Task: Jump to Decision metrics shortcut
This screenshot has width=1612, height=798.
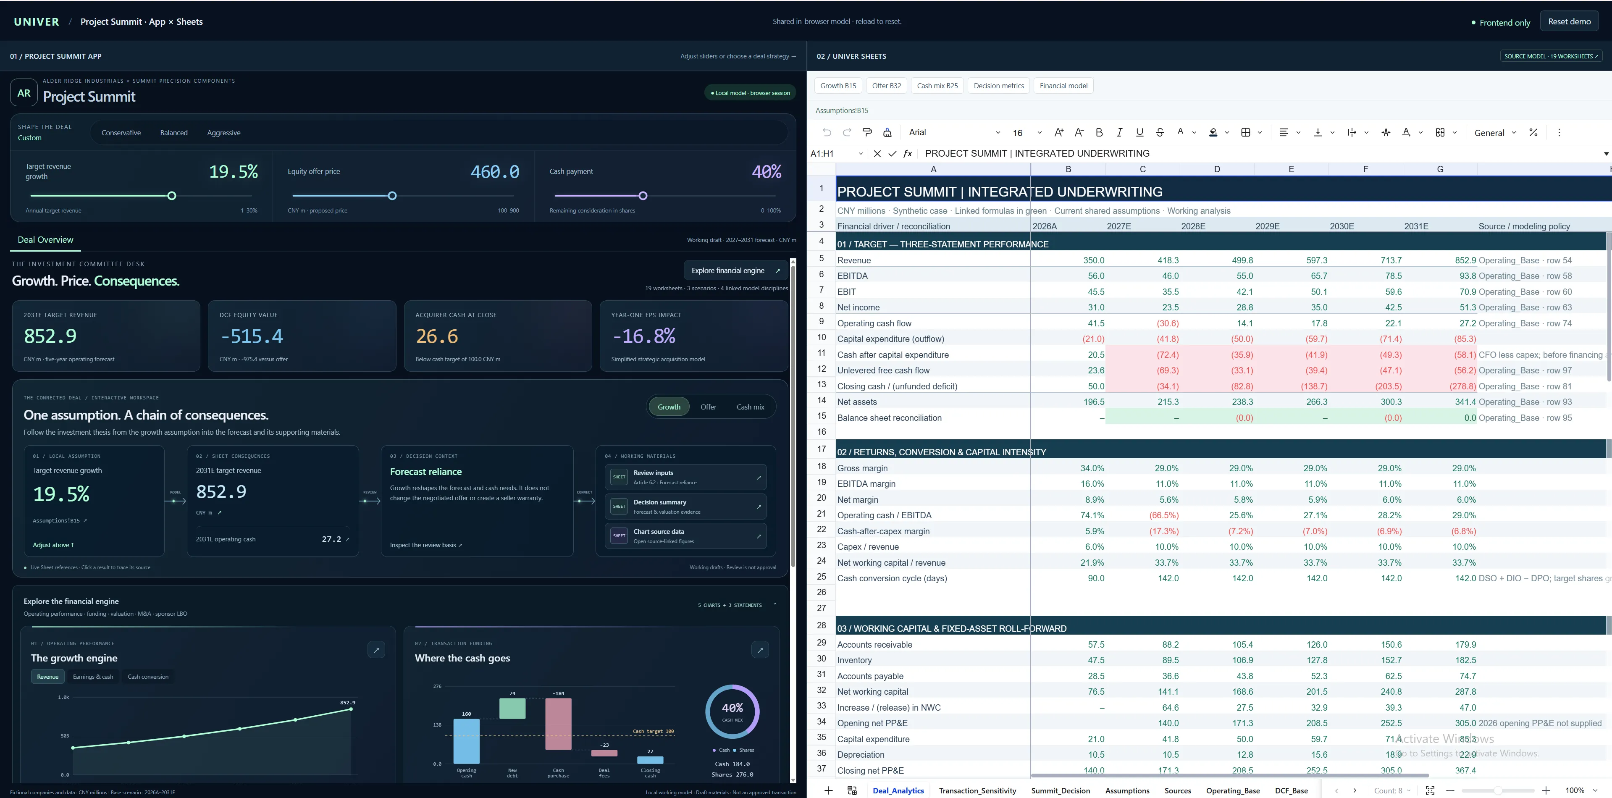Action: pyautogui.click(x=999, y=86)
